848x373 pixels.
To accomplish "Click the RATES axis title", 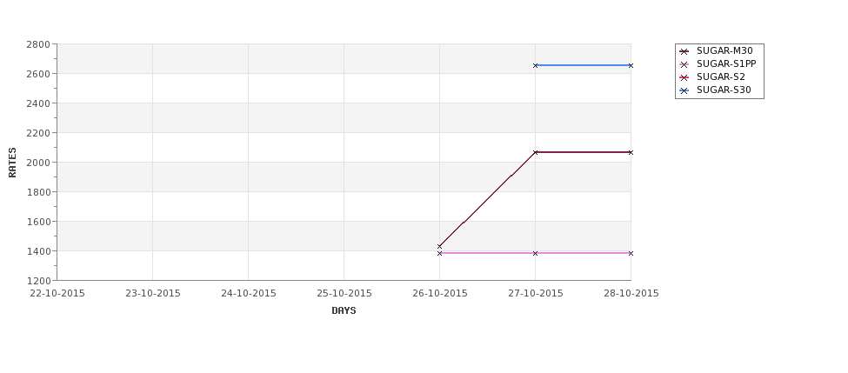I will point(12,163).
